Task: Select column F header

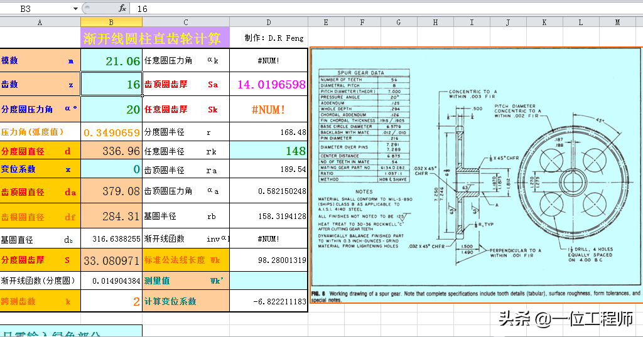Action: (x=362, y=22)
